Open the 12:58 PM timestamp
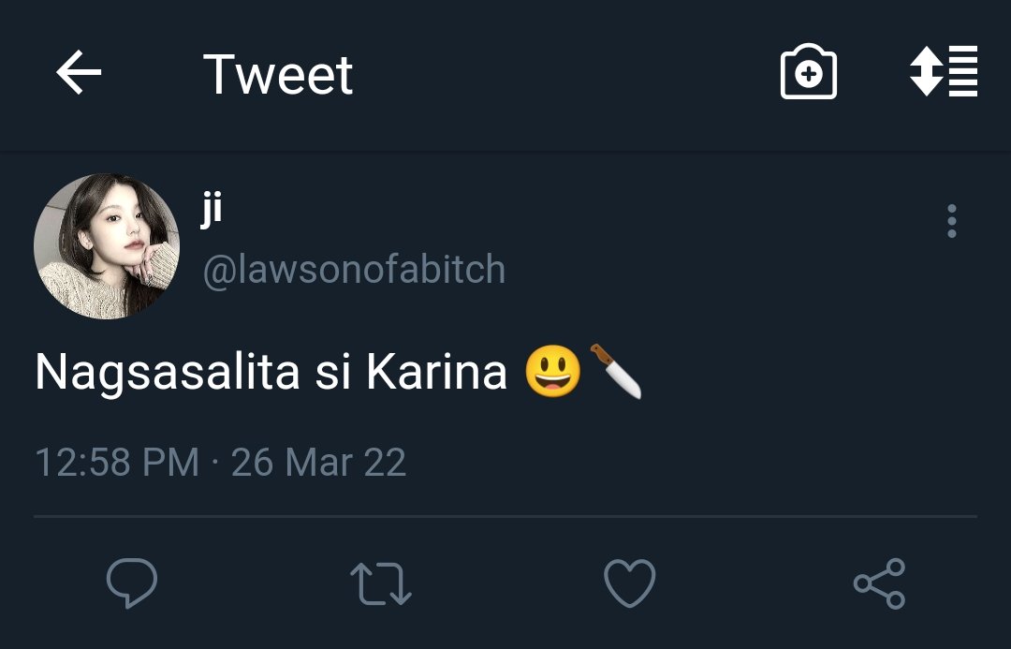 pyautogui.click(x=117, y=463)
